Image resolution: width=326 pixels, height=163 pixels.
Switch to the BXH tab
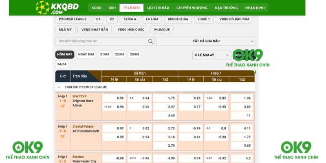(112, 8)
